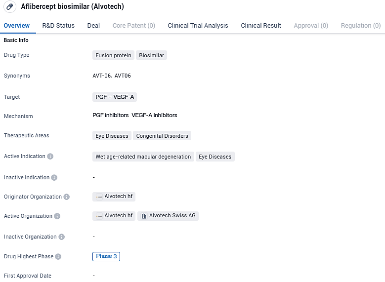
Task: Click the Fusion protein drug type tag
Action: [x=113, y=55]
